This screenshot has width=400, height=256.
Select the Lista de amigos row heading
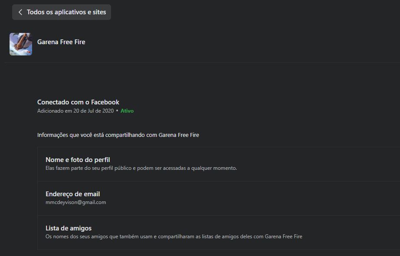coord(69,228)
